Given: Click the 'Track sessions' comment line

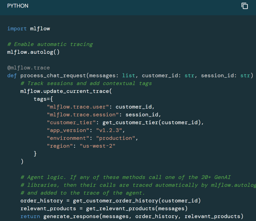Looking at the screenshot, I should pos(86,83).
